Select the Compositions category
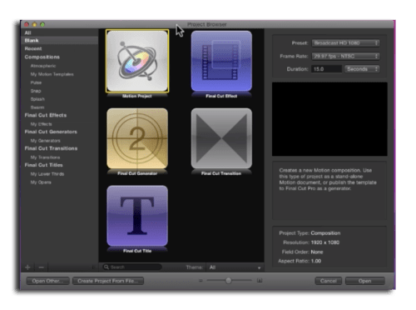This screenshot has height=310, width=416. point(42,57)
